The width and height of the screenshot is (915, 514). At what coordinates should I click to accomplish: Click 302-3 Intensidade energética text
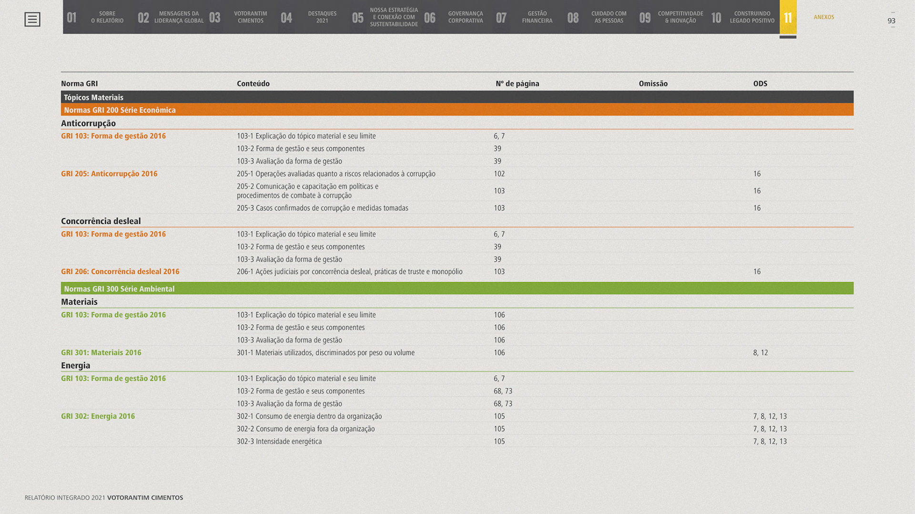(279, 442)
